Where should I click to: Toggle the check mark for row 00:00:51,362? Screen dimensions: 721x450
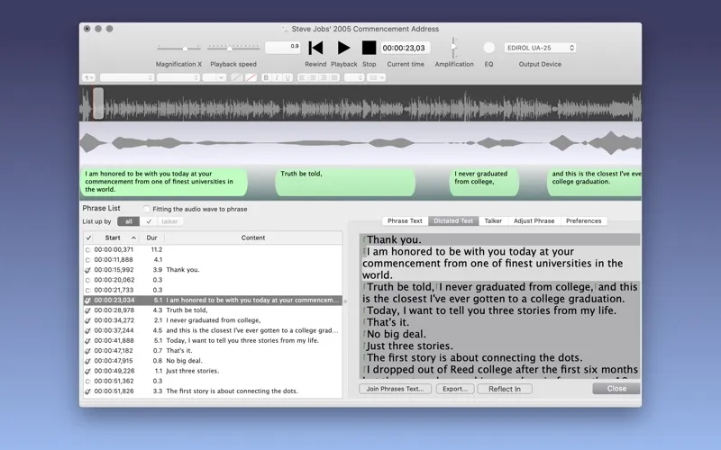click(87, 381)
